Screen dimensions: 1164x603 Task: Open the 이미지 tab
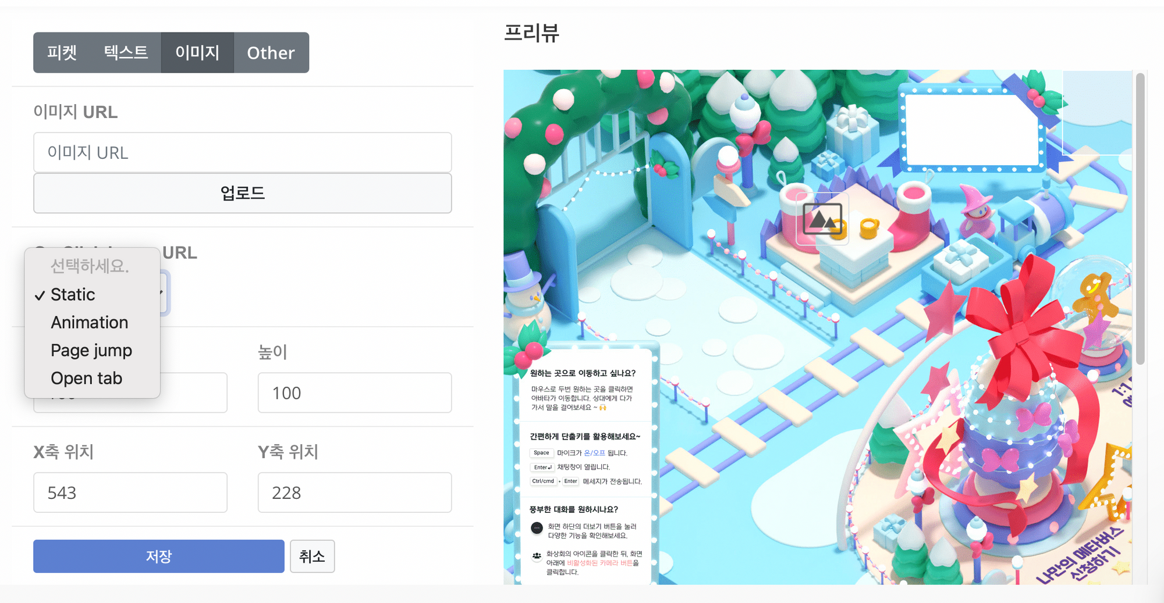[x=197, y=52]
